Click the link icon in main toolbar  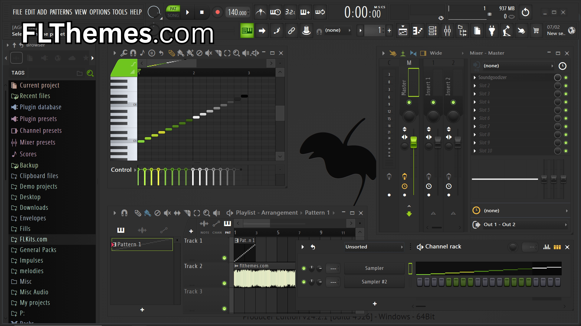pos(291,30)
